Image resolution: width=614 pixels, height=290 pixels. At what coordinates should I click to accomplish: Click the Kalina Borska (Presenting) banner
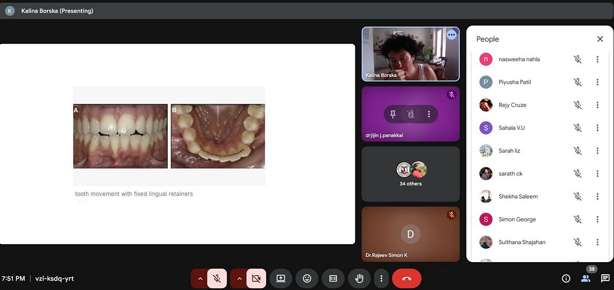coord(307,11)
